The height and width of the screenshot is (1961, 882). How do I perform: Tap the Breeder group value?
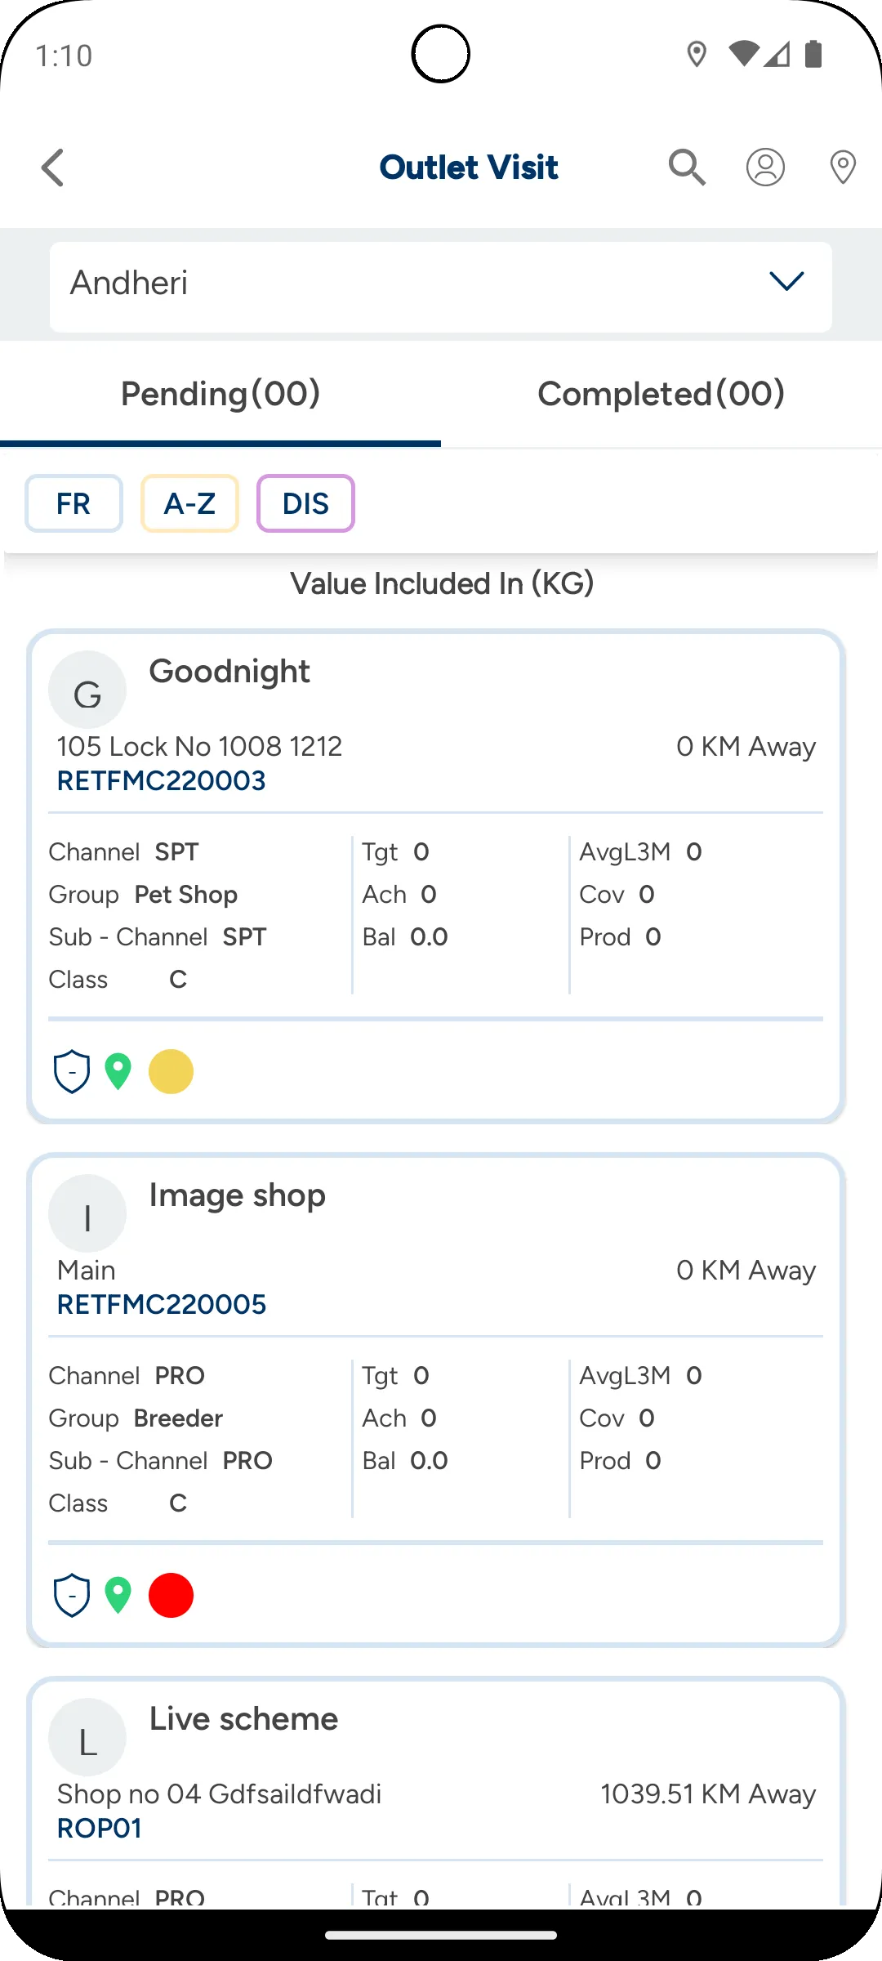(x=179, y=1418)
